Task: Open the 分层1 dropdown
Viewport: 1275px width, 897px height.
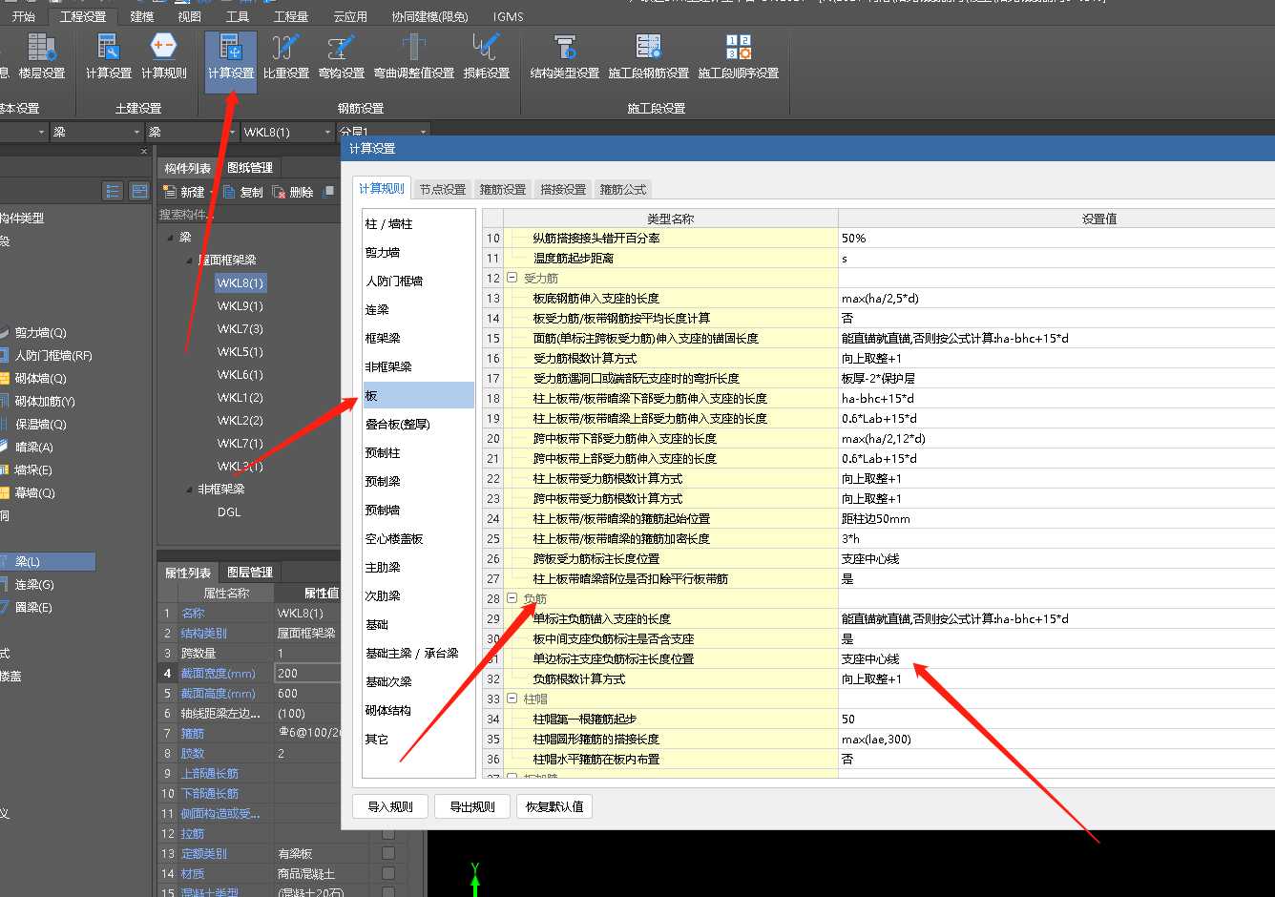Action: [x=423, y=133]
